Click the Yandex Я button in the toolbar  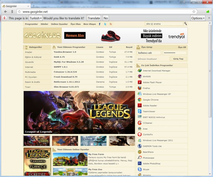(x=12, y=12)
